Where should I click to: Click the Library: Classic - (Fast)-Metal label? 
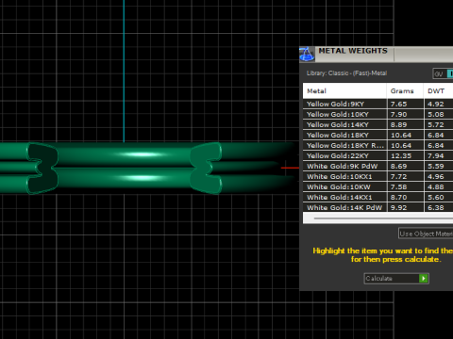click(x=346, y=73)
